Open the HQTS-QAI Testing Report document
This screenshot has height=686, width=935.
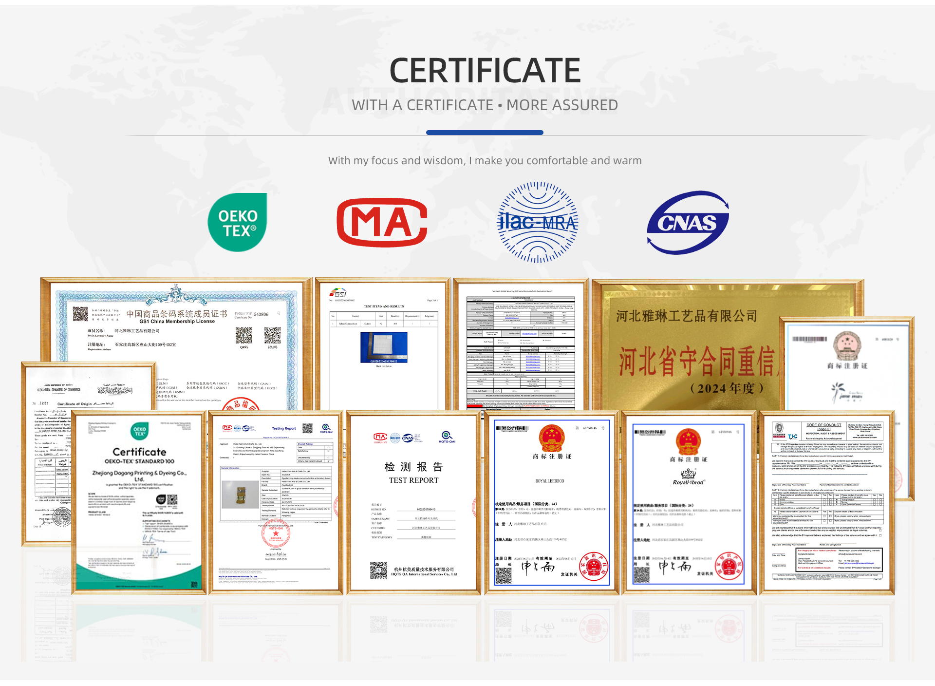point(276,502)
